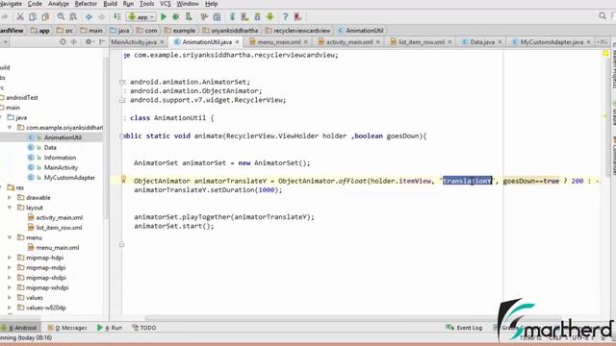Expand the mipmap-mdpi folder arrow
The width and height of the screenshot is (616, 346).
[10, 267]
